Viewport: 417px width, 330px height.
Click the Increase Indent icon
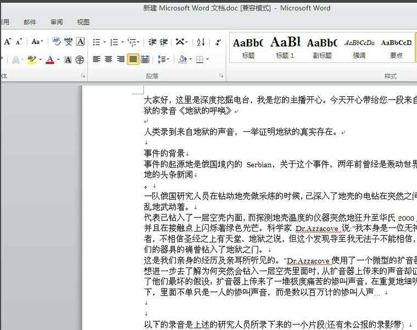(x=164, y=42)
